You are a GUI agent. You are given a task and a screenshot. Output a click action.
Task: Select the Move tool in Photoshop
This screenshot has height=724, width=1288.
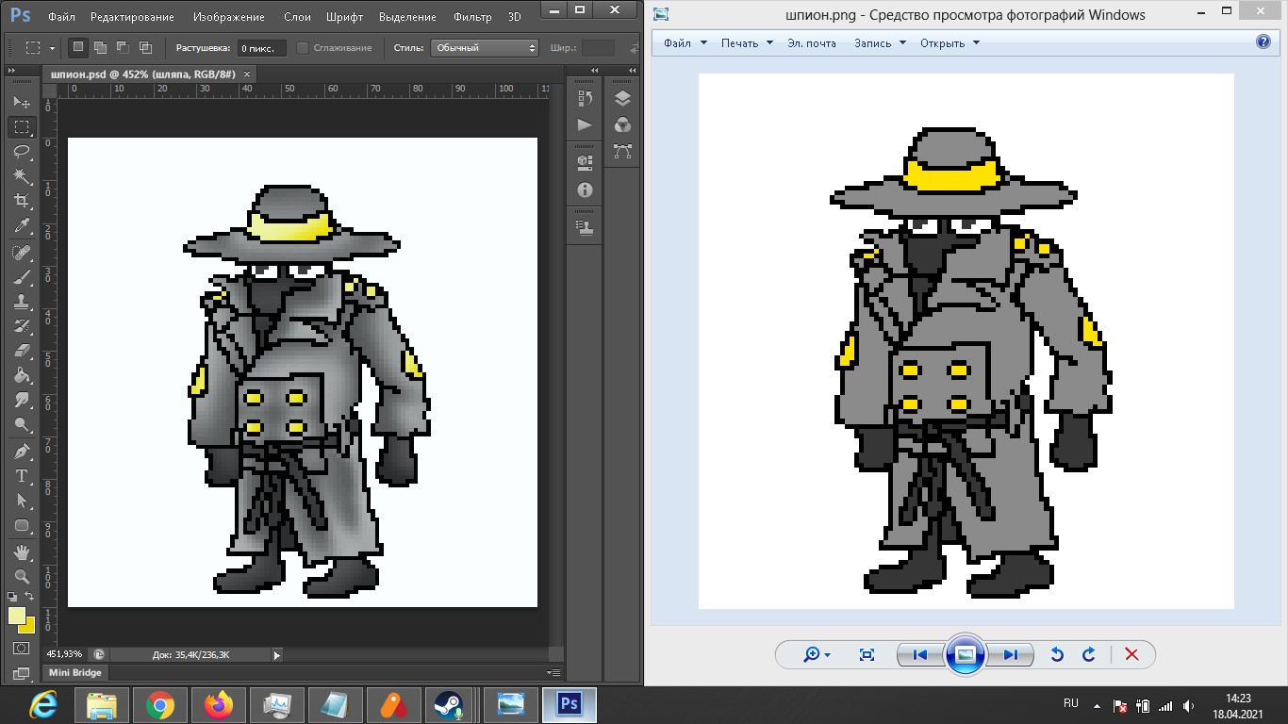tap(22, 102)
